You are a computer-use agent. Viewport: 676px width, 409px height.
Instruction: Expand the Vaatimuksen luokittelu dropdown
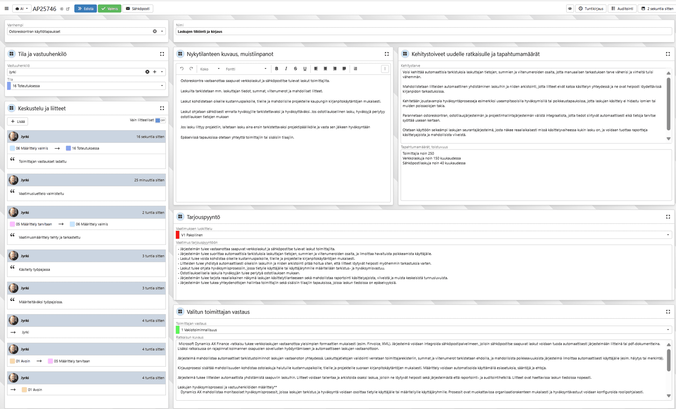coord(668,235)
